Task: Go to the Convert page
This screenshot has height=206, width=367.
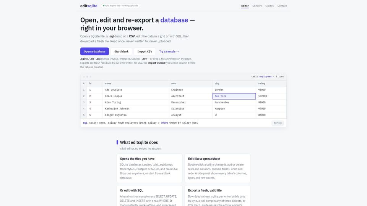Action: pos(257,6)
